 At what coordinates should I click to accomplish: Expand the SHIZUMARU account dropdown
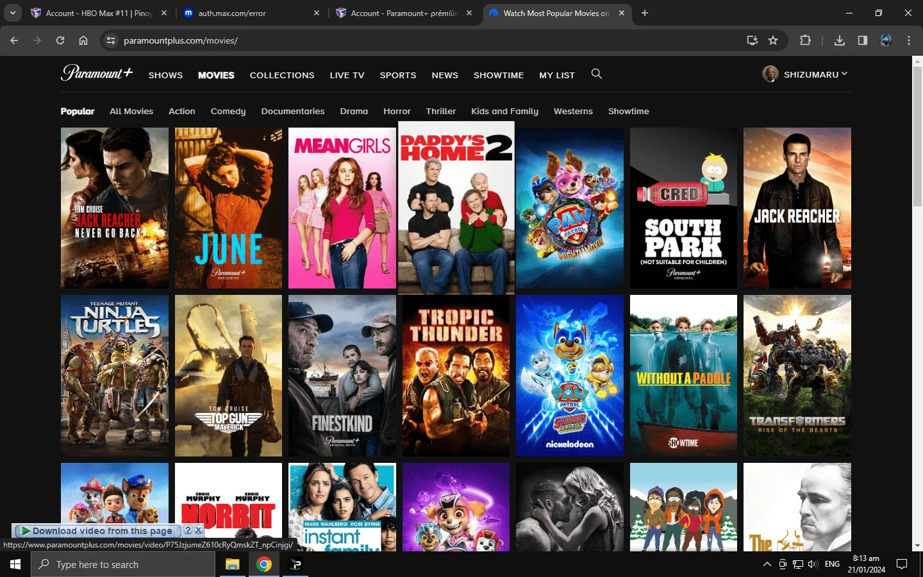[x=844, y=74]
